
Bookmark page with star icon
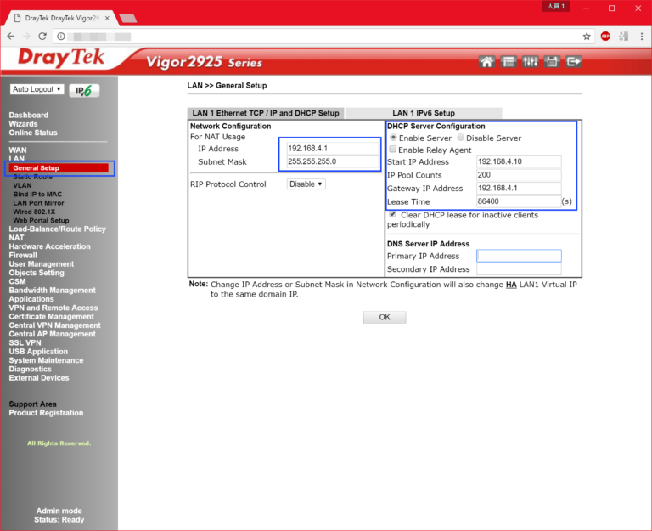click(x=587, y=37)
